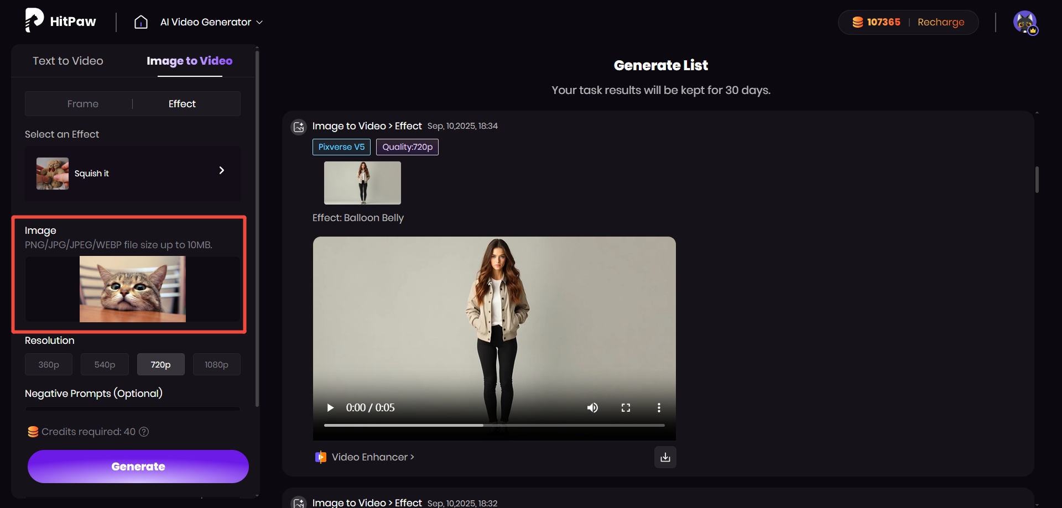Open Video Enhancer via its orange icon
The image size is (1062, 508).
point(321,457)
